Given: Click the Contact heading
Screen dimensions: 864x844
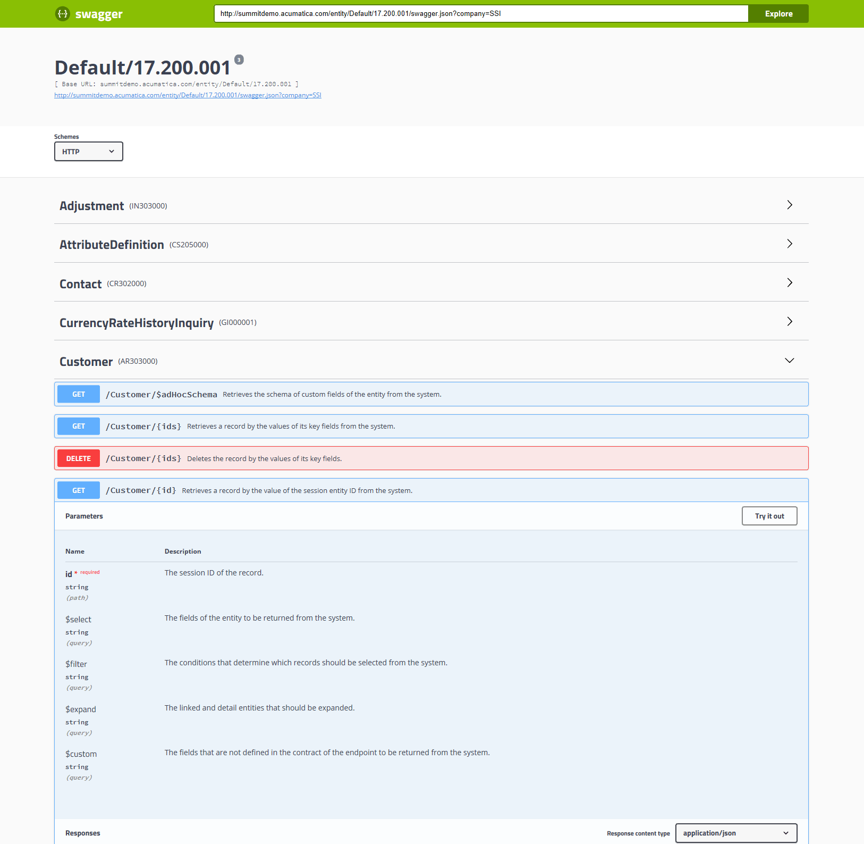Looking at the screenshot, I should pos(80,284).
